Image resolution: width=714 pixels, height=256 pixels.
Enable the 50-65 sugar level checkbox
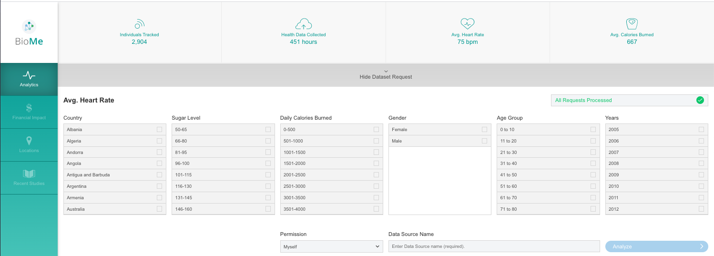268,129
